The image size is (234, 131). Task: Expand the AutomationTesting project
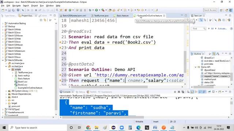click(3, 23)
